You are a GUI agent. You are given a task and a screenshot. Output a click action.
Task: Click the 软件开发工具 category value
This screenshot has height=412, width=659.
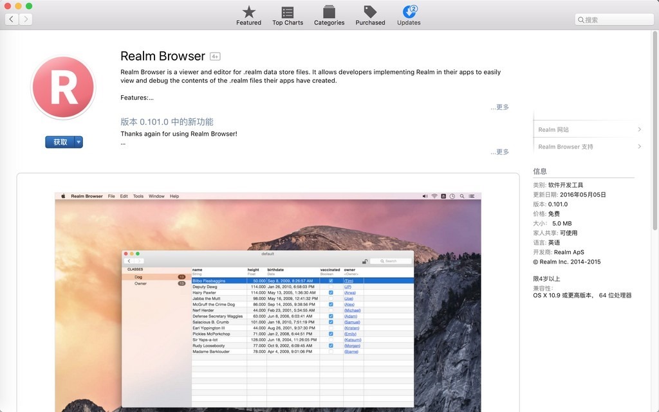point(566,185)
